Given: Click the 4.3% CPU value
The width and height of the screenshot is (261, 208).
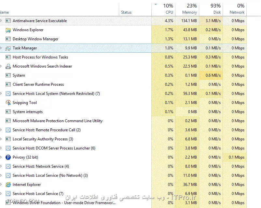Looking at the screenshot, I should tap(169, 21).
